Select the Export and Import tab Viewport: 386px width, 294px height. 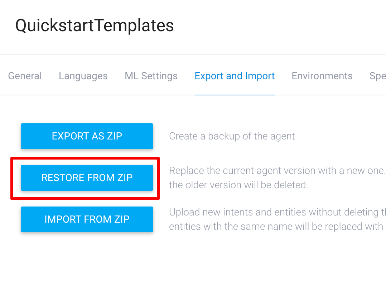pyautogui.click(x=235, y=76)
